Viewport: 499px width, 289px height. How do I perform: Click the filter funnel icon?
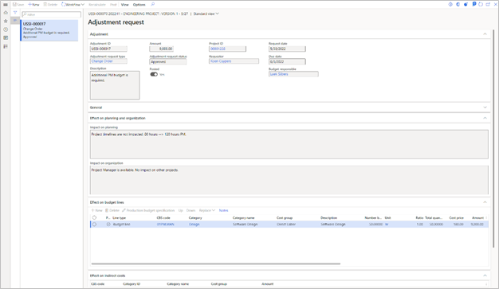pyautogui.click(x=15, y=13)
